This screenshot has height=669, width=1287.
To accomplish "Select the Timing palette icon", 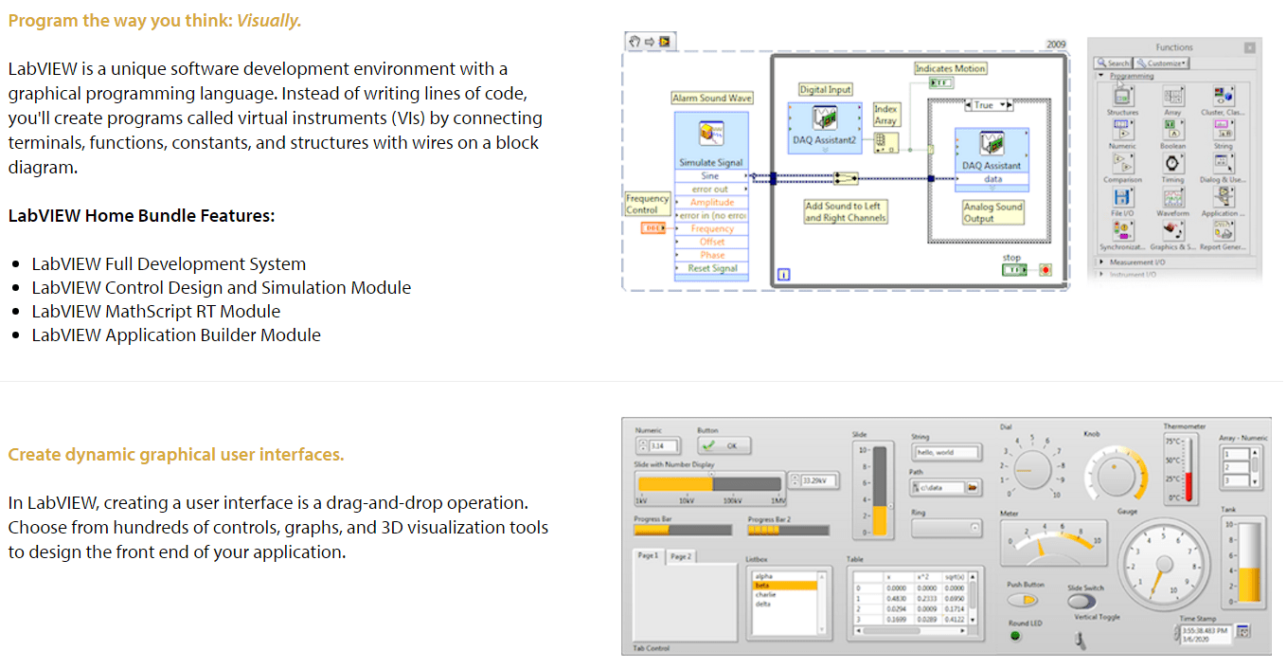I will 1172,163.
